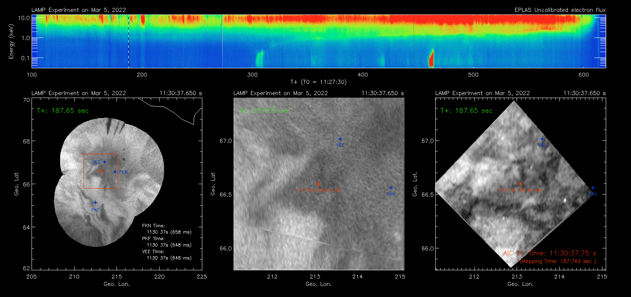The width and height of the screenshot is (631, 297).
Task: Click the '70' latitude tick on the all-sky panel
Action: click(x=26, y=100)
